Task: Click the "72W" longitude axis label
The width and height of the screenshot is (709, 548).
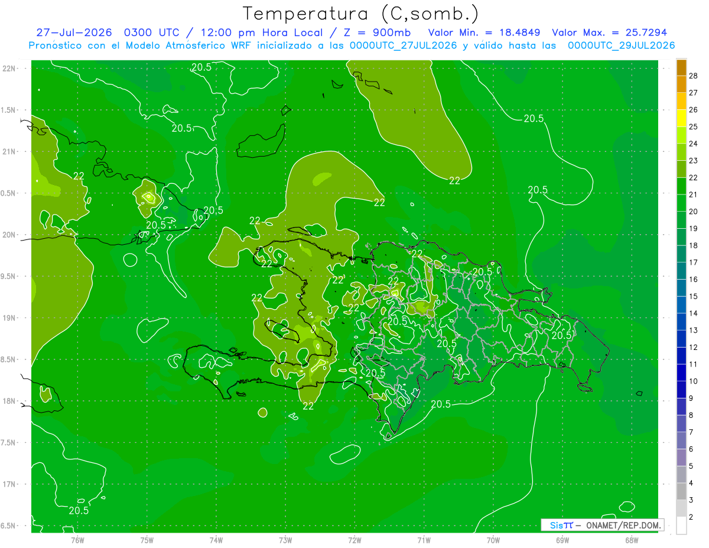Action: [354, 540]
